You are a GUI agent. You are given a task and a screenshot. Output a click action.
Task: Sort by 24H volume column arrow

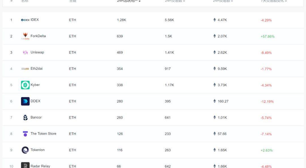[x=232, y=1]
